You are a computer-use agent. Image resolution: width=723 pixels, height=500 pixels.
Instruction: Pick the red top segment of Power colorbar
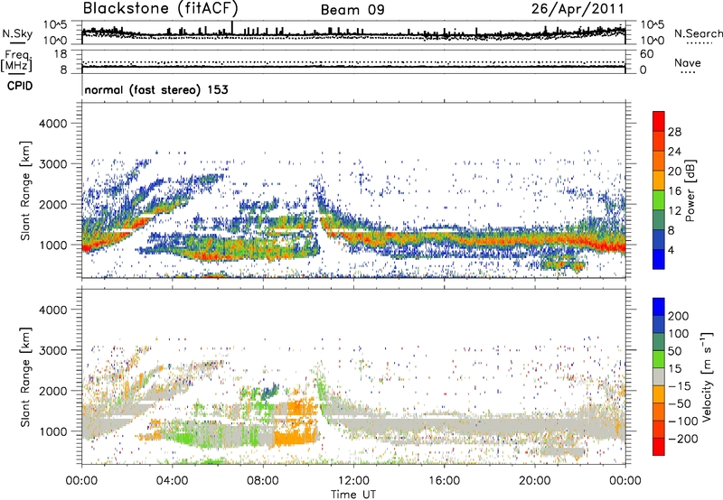coord(659,122)
